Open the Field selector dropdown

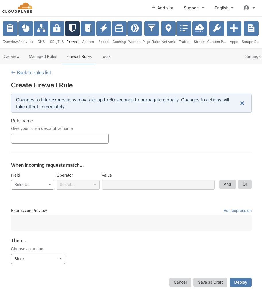[32, 185]
